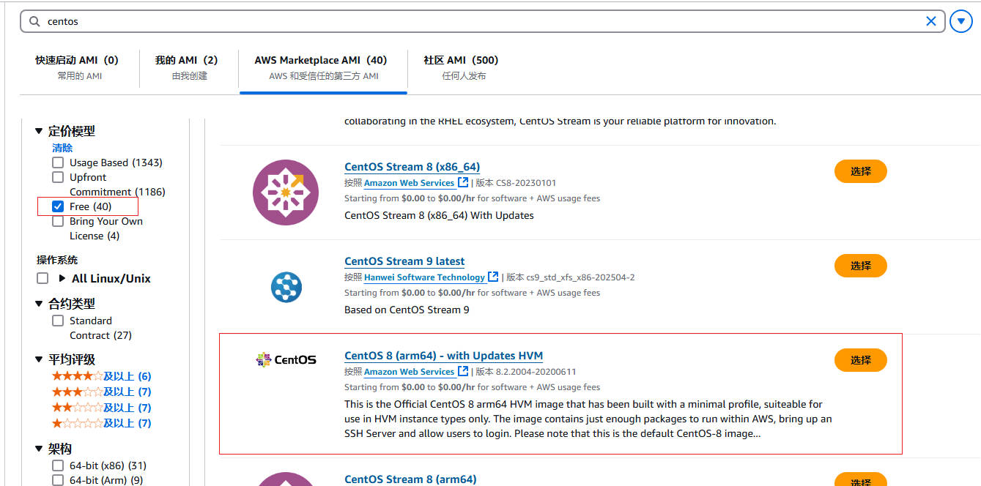Screen dimensions: 981x486
Task: Click external link icon beside Hanwei Software Technology
Action: tap(494, 277)
